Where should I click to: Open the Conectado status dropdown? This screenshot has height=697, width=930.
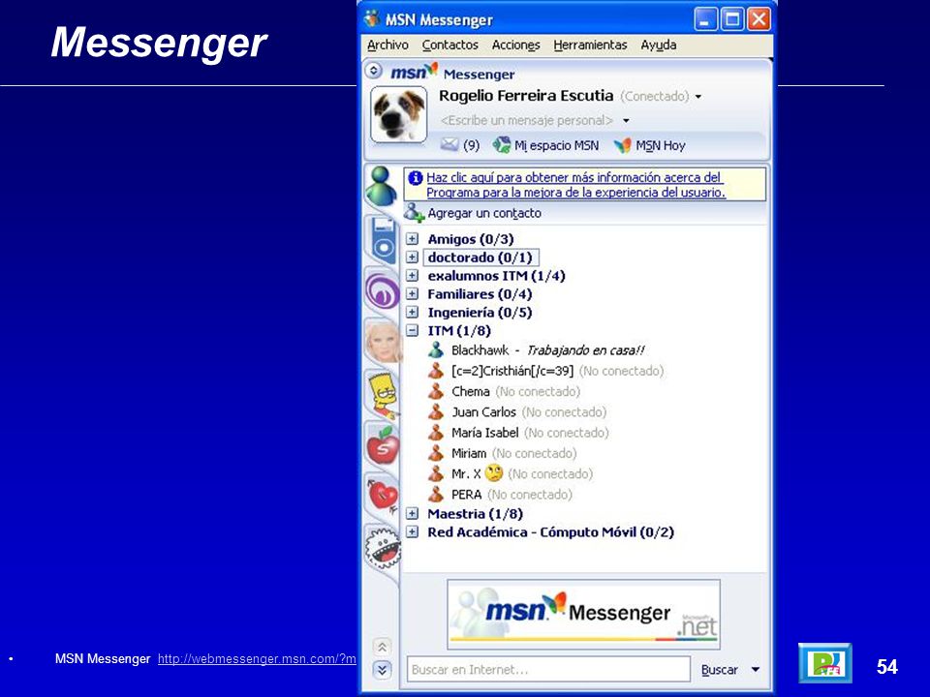698,97
